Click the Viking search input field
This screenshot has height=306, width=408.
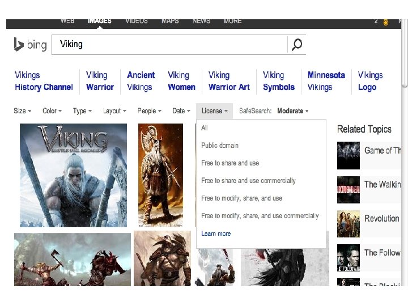click(x=169, y=45)
